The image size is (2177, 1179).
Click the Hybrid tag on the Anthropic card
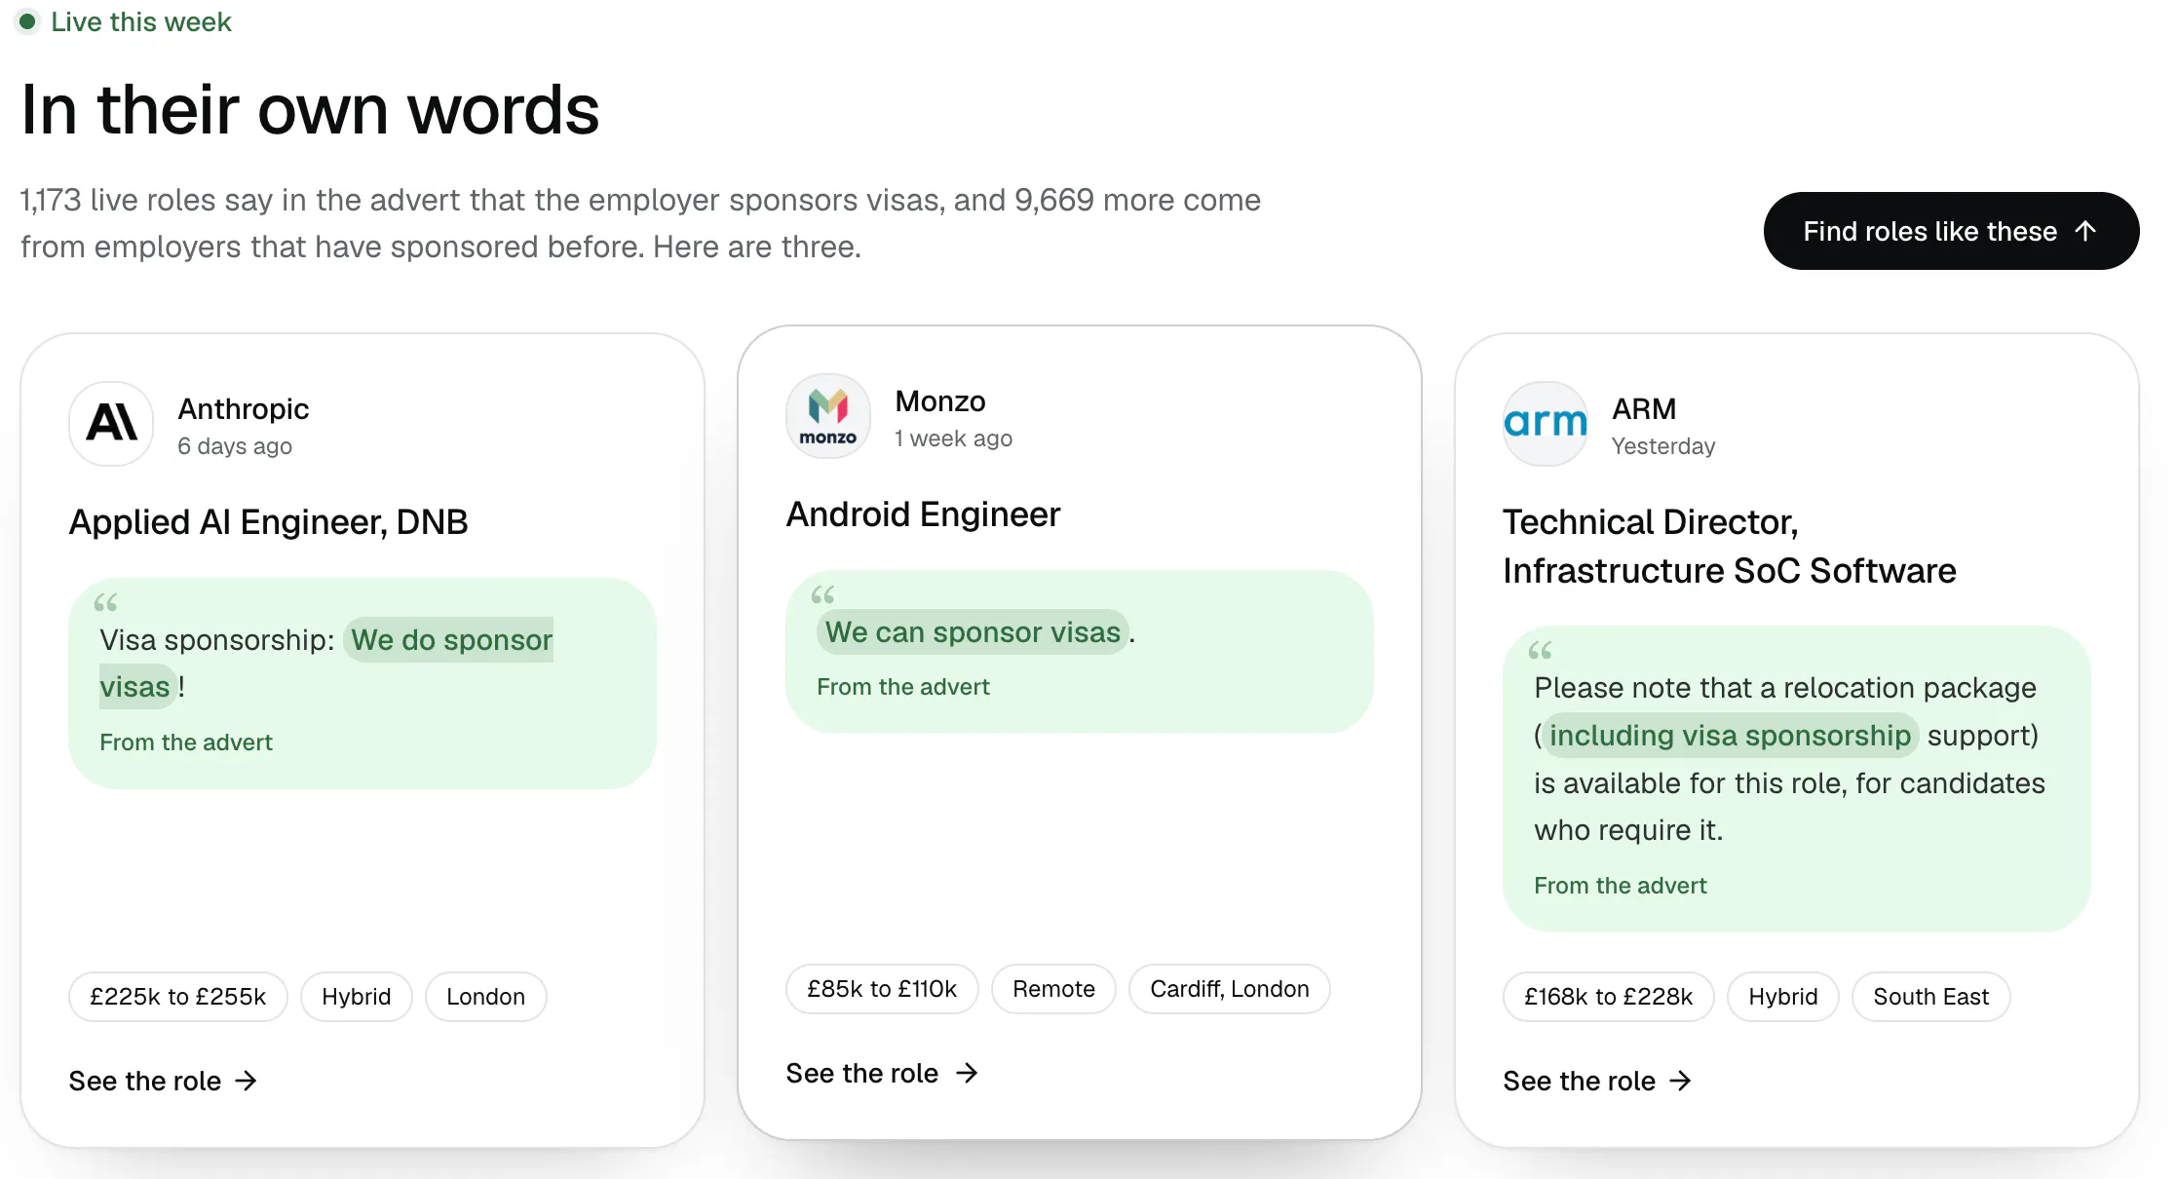click(357, 997)
